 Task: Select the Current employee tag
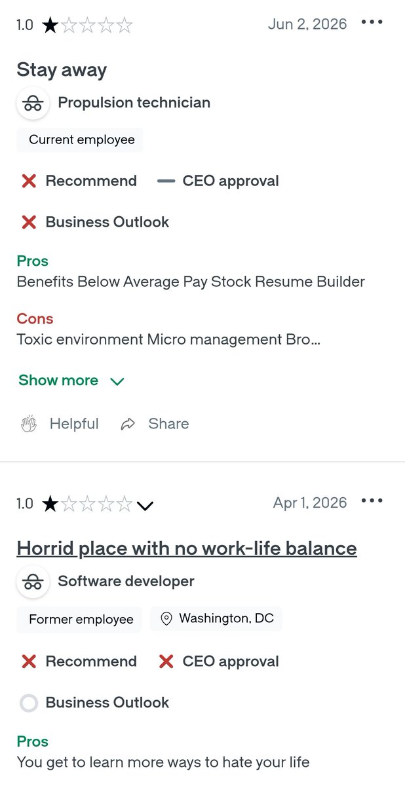[80, 140]
